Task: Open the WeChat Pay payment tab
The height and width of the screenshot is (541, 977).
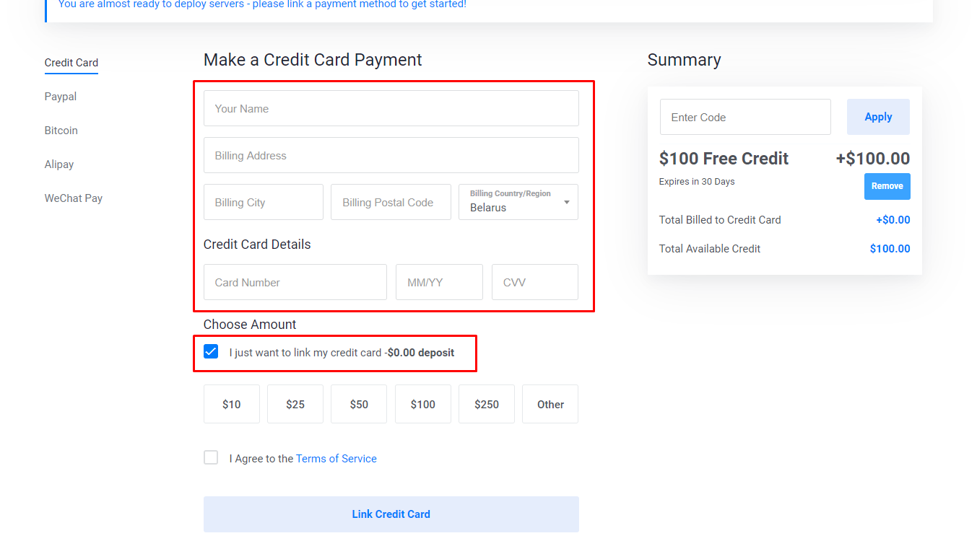Action: click(74, 198)
